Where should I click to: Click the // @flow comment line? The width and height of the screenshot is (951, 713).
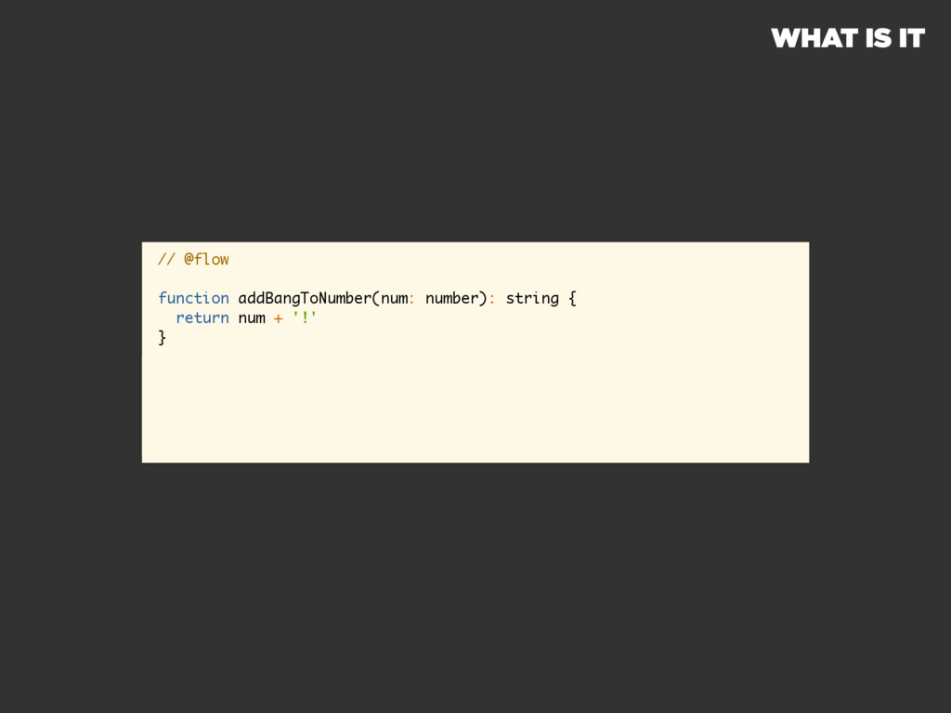tap(193, 260)
